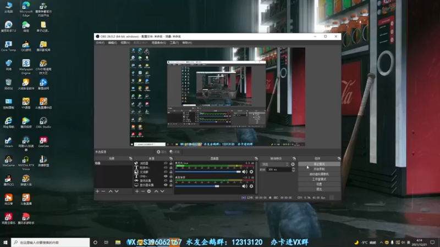Screen dimensions: 440x247
Task: Toggle lock on 游戏采集 source
Action: click(x=171, y=181)
